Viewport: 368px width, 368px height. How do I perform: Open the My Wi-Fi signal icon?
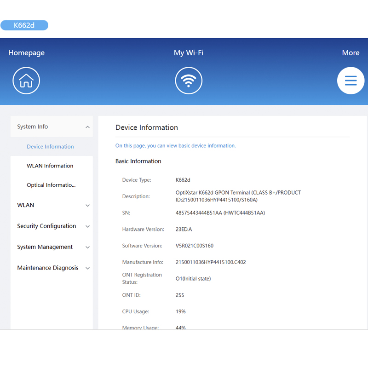(x=189, y=80)
